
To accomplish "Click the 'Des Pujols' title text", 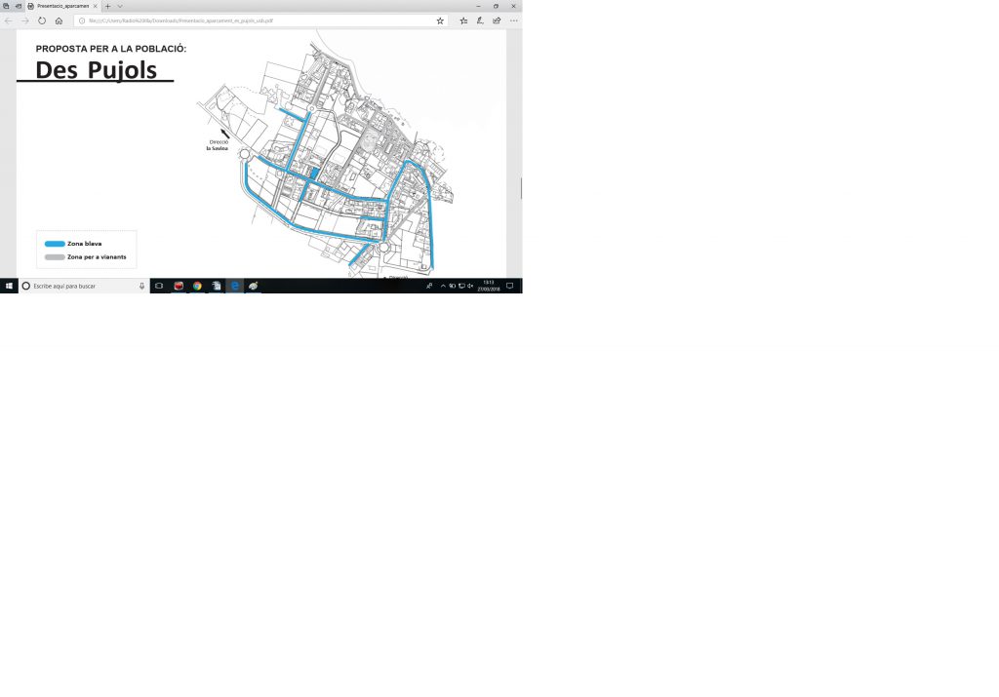I will tap(96, 70).
